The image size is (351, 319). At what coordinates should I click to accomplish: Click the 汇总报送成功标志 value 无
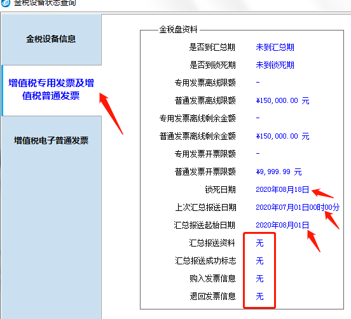[x=259, y=261]
